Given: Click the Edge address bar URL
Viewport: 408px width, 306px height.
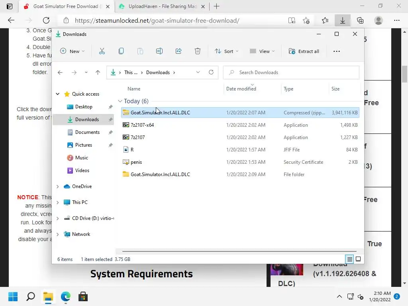Looking at the screenshot, I should [157, 21].
